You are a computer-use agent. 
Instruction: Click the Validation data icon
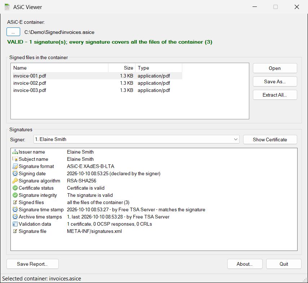pyautogui.click(x=15, y=224)
